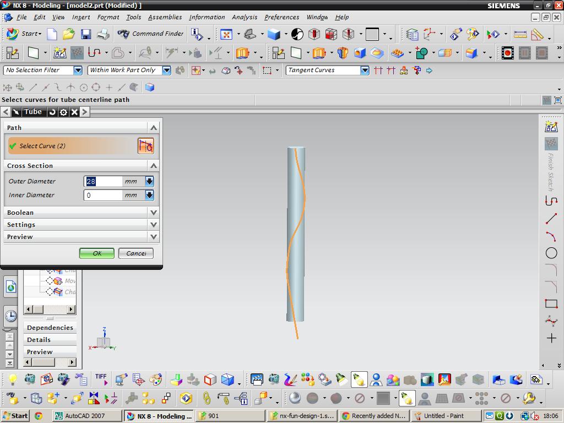Collapse the Path group
Viewport: 564px width, 423px height.
154,128
